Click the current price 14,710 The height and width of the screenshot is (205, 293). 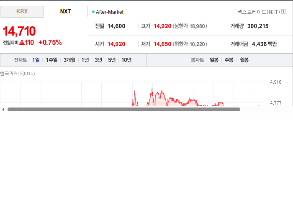point(19,31)
